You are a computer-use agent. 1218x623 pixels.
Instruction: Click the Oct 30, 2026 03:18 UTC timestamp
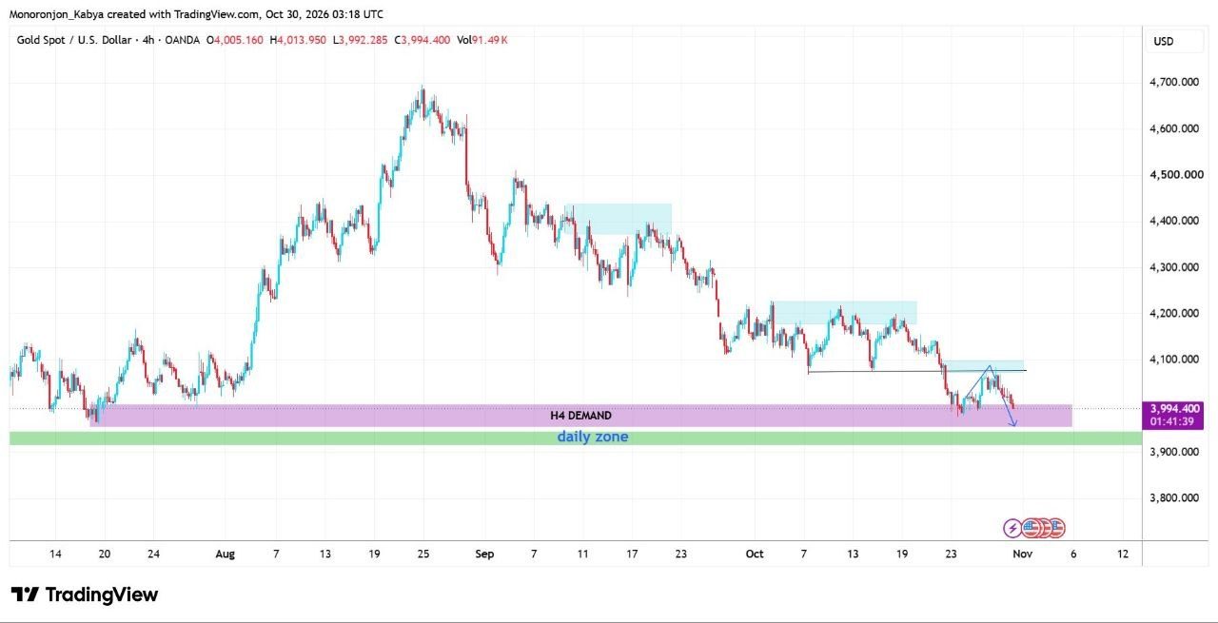pyautogui.click(x=326, y=14)
